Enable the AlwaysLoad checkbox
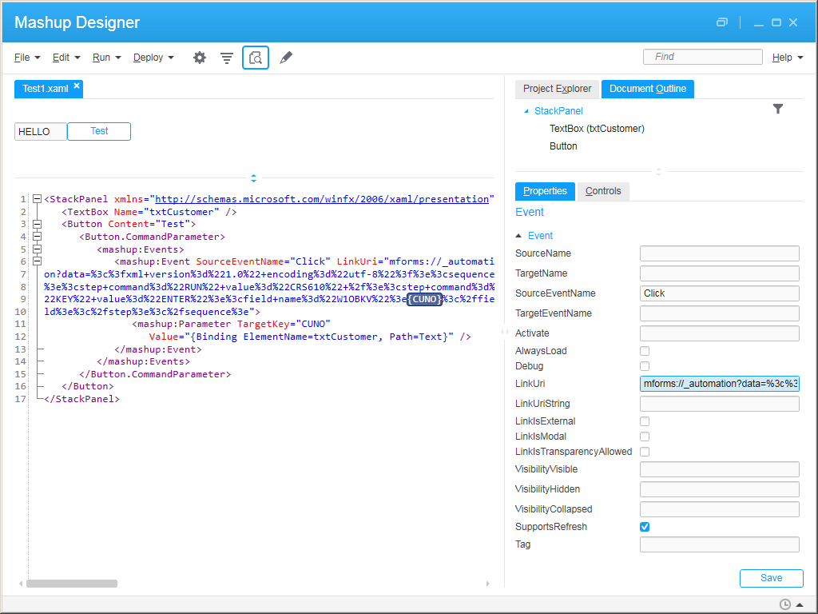The width and height of the screenshot is (818, 614). pos(645,351)
